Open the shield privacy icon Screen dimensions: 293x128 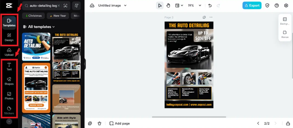[x=267, y=6]
